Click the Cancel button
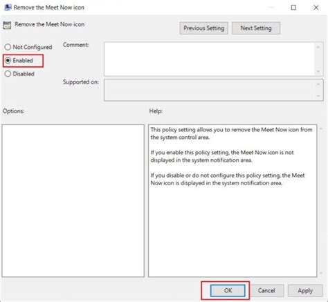Screen dimensions: 328x302 266,290
